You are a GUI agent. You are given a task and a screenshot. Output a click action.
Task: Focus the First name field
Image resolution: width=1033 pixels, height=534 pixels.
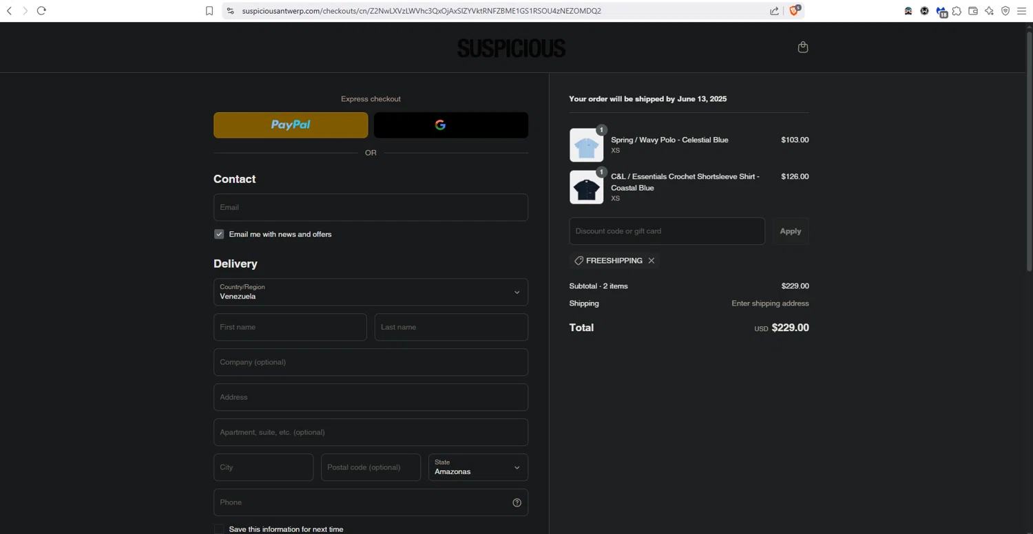click(290, 327)
